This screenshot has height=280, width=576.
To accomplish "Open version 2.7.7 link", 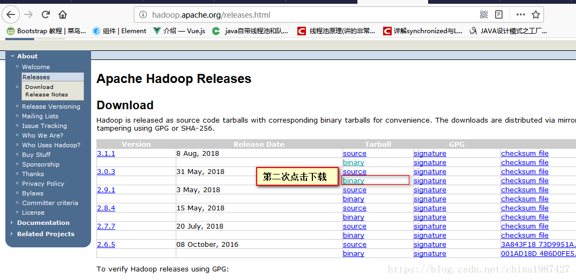I will (106, 226).
